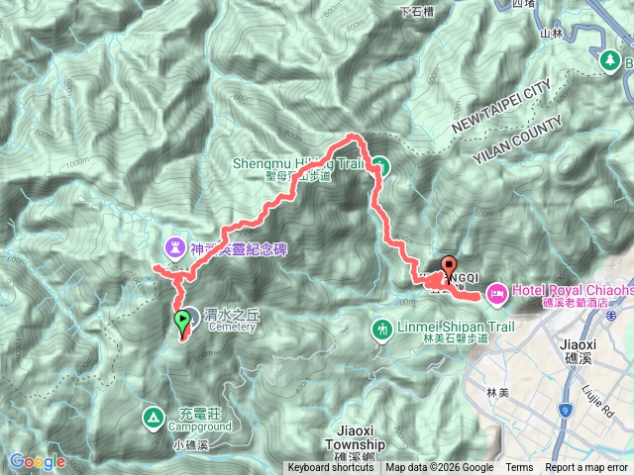634x475 pixels.
Task: Open the Hotel Royal Chiaohsi pink bed icon
Action: tap(497, 294)
